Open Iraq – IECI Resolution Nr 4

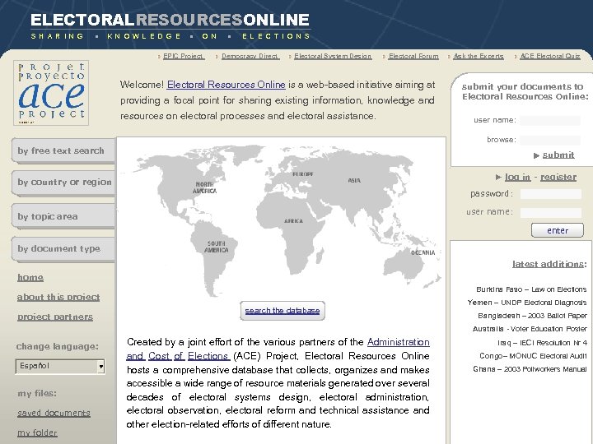click(x=542, y=343)
